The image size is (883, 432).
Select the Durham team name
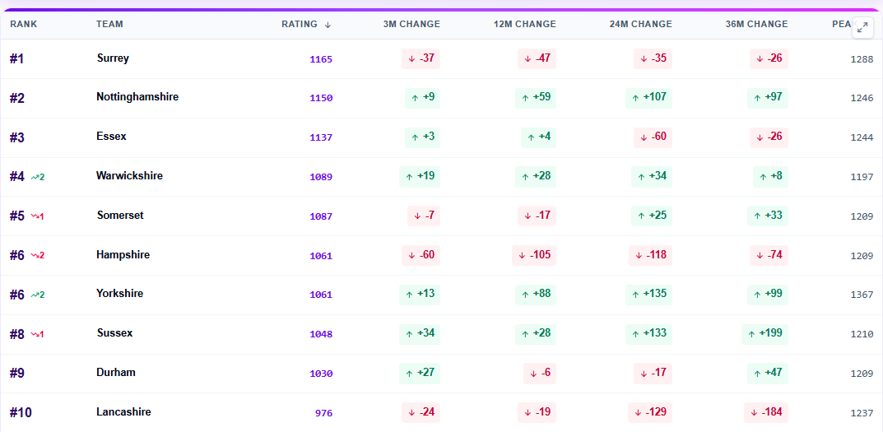116,372
